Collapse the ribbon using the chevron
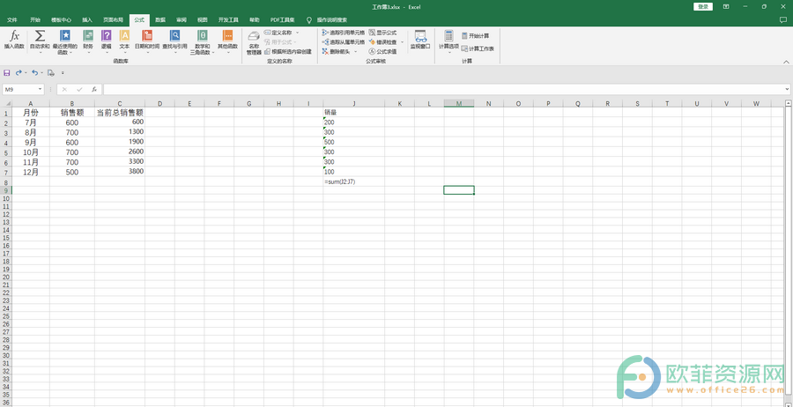Screen dimensions: 793x407 coord(785,61)
